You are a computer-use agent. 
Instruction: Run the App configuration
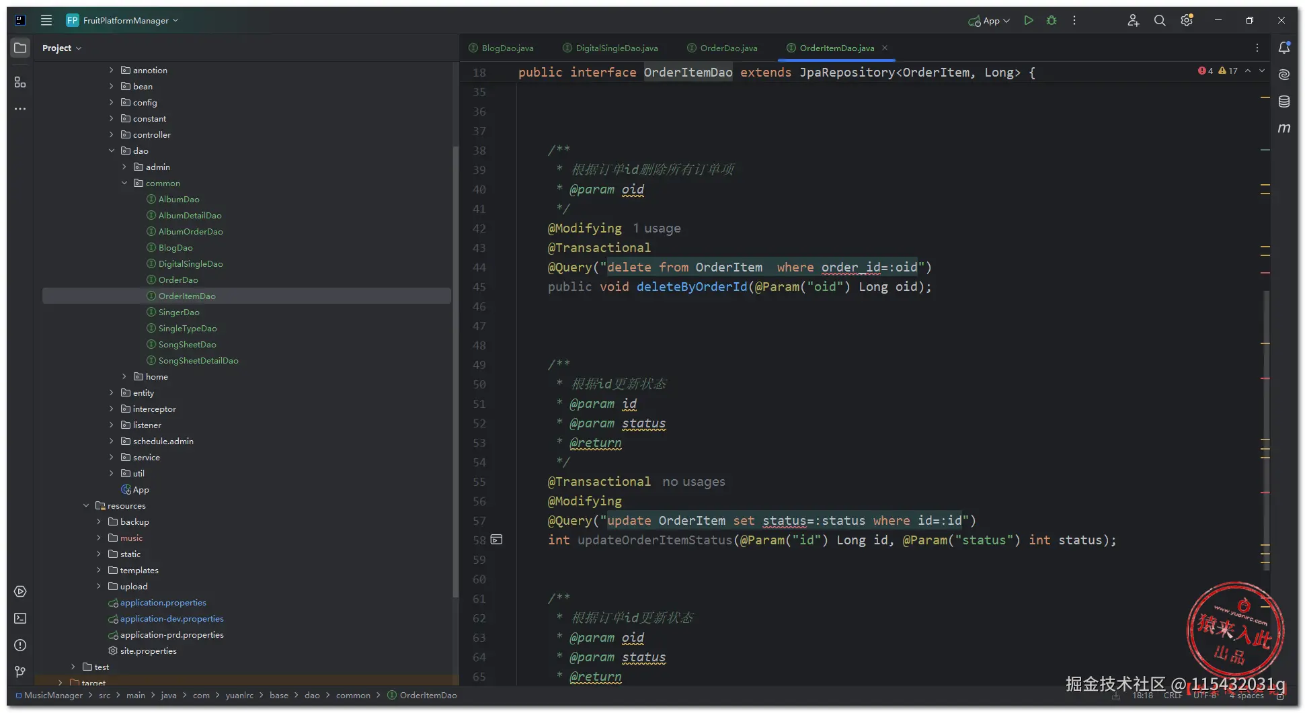1028,20
